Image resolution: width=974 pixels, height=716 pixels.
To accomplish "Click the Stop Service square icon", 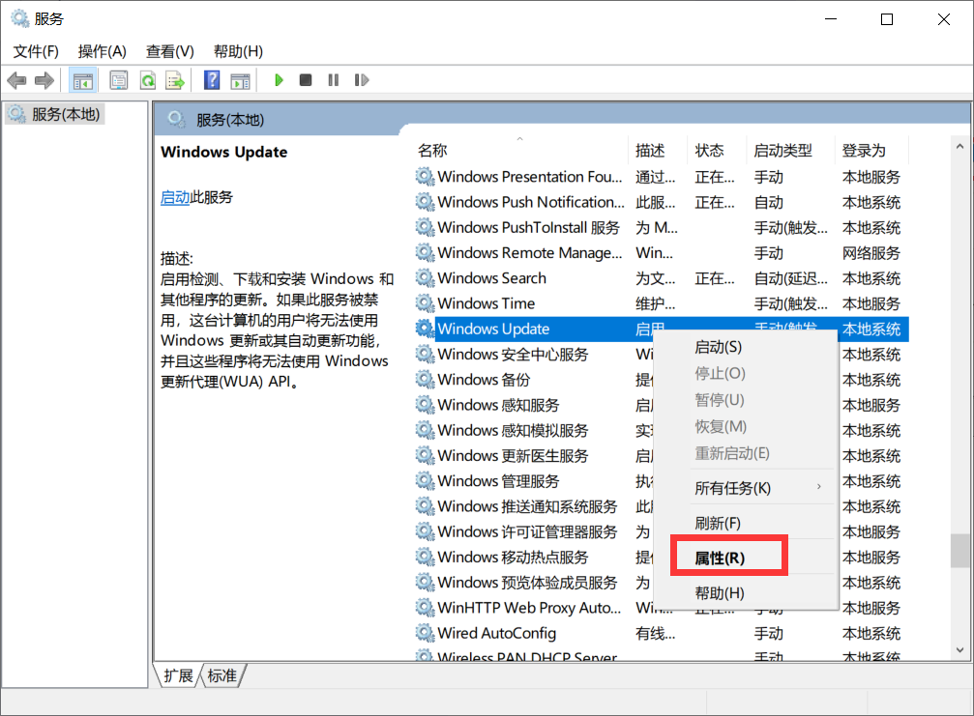I will [x=306, y=80].
